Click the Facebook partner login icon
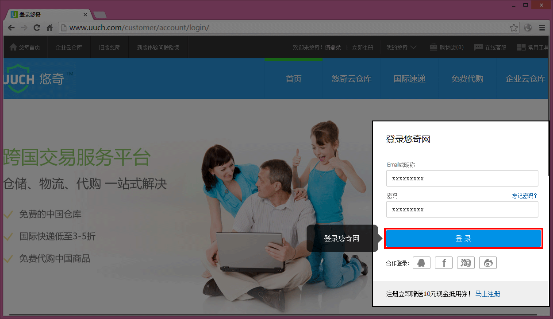The image size is (553, 319). pos(444,263)
